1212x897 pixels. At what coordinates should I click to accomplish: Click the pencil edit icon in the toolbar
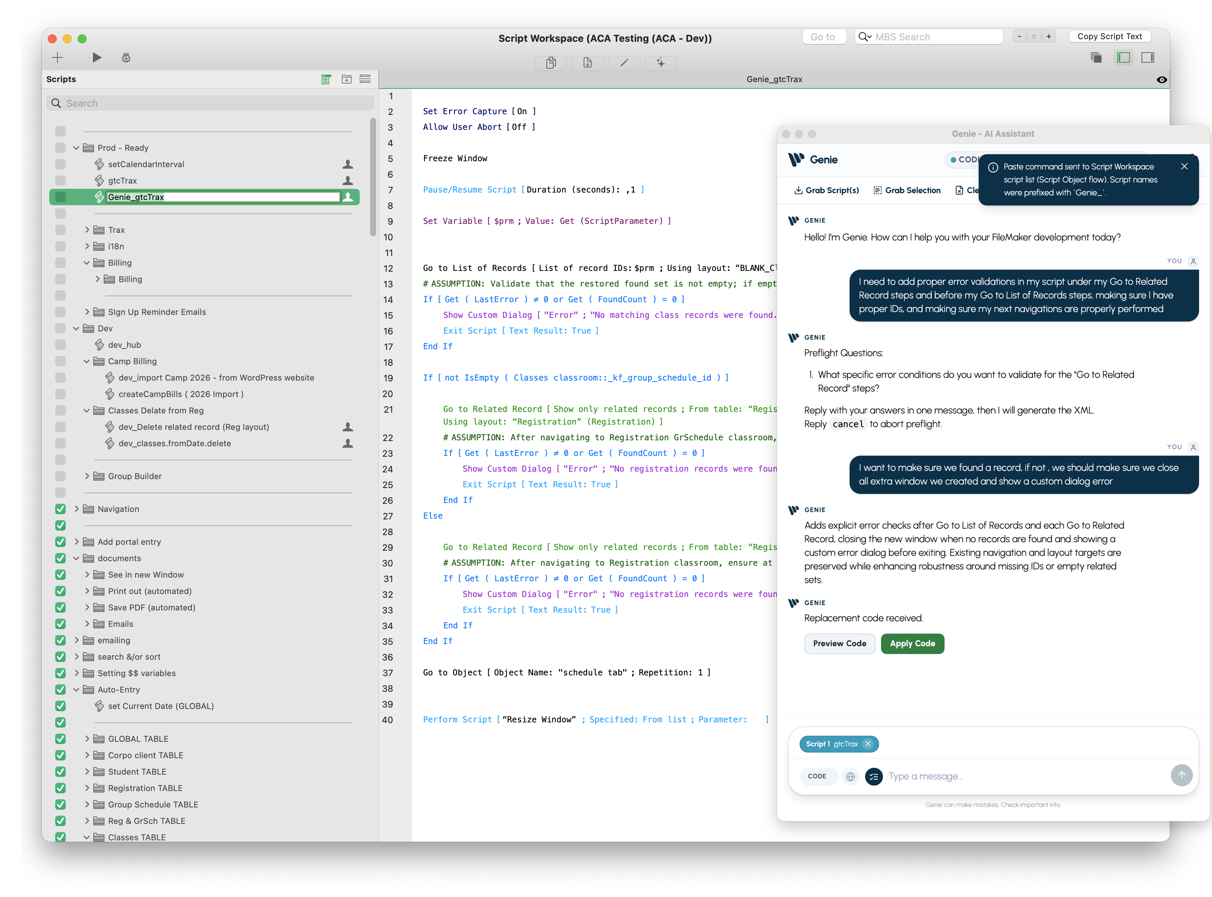pyautogui.click(x=624, y=63)
